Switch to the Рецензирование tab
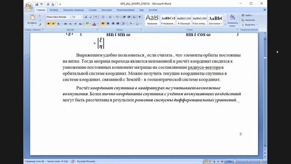 125,10
